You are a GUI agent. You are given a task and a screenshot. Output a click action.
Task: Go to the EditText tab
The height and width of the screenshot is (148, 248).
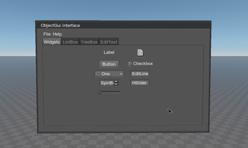pos(108,42)
